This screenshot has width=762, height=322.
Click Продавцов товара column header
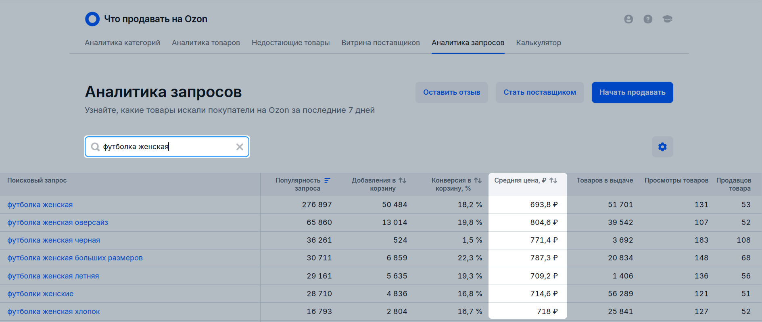733,184
